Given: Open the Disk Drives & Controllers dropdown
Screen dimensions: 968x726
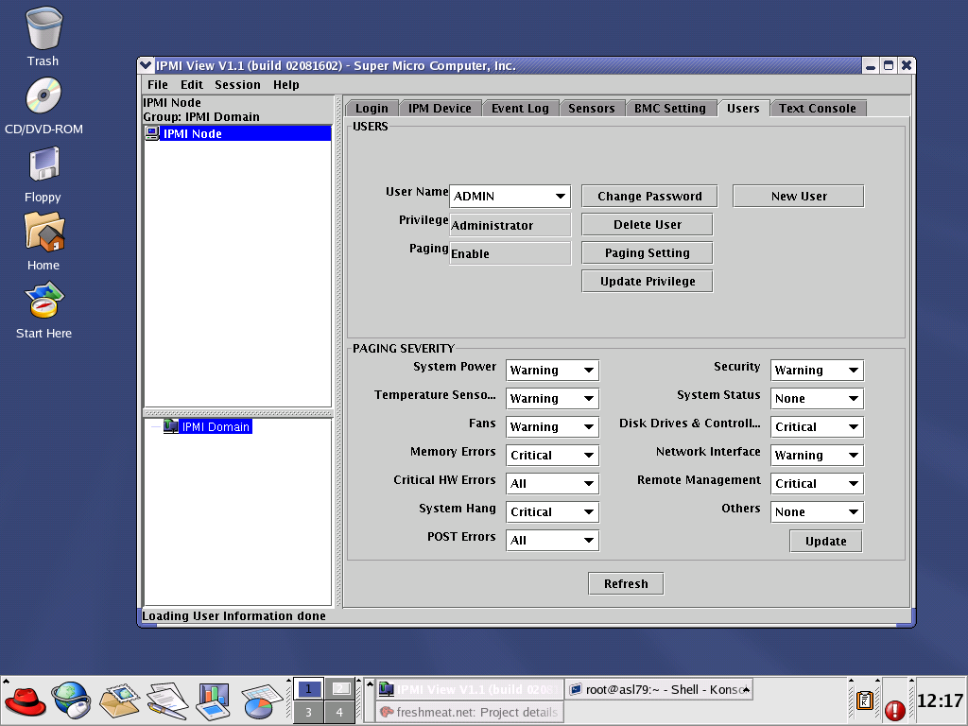Looking at the screenshot, I should pos(817,427).
